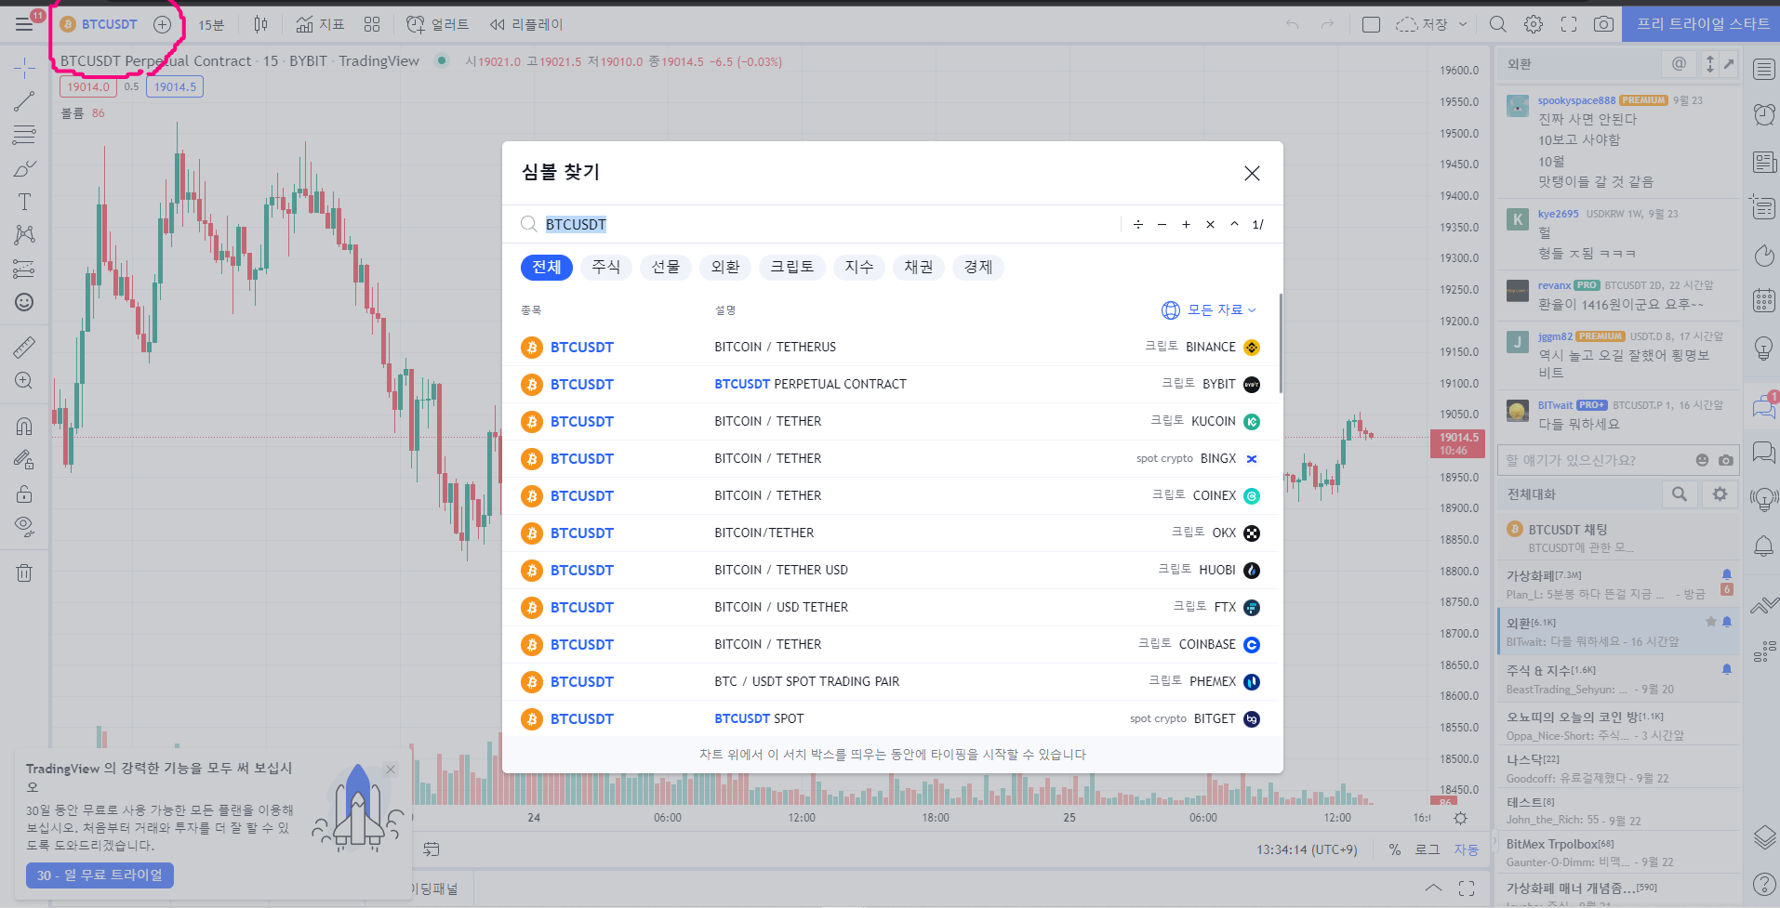Start 리플레이 bar replay
This screenshot has width=1780, height=908.
pyautogui.click(x=526, y=24)
